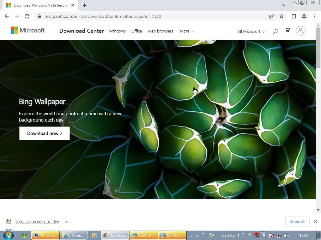
Task: Open Web browsers menu item
Action: click(160, 31)
